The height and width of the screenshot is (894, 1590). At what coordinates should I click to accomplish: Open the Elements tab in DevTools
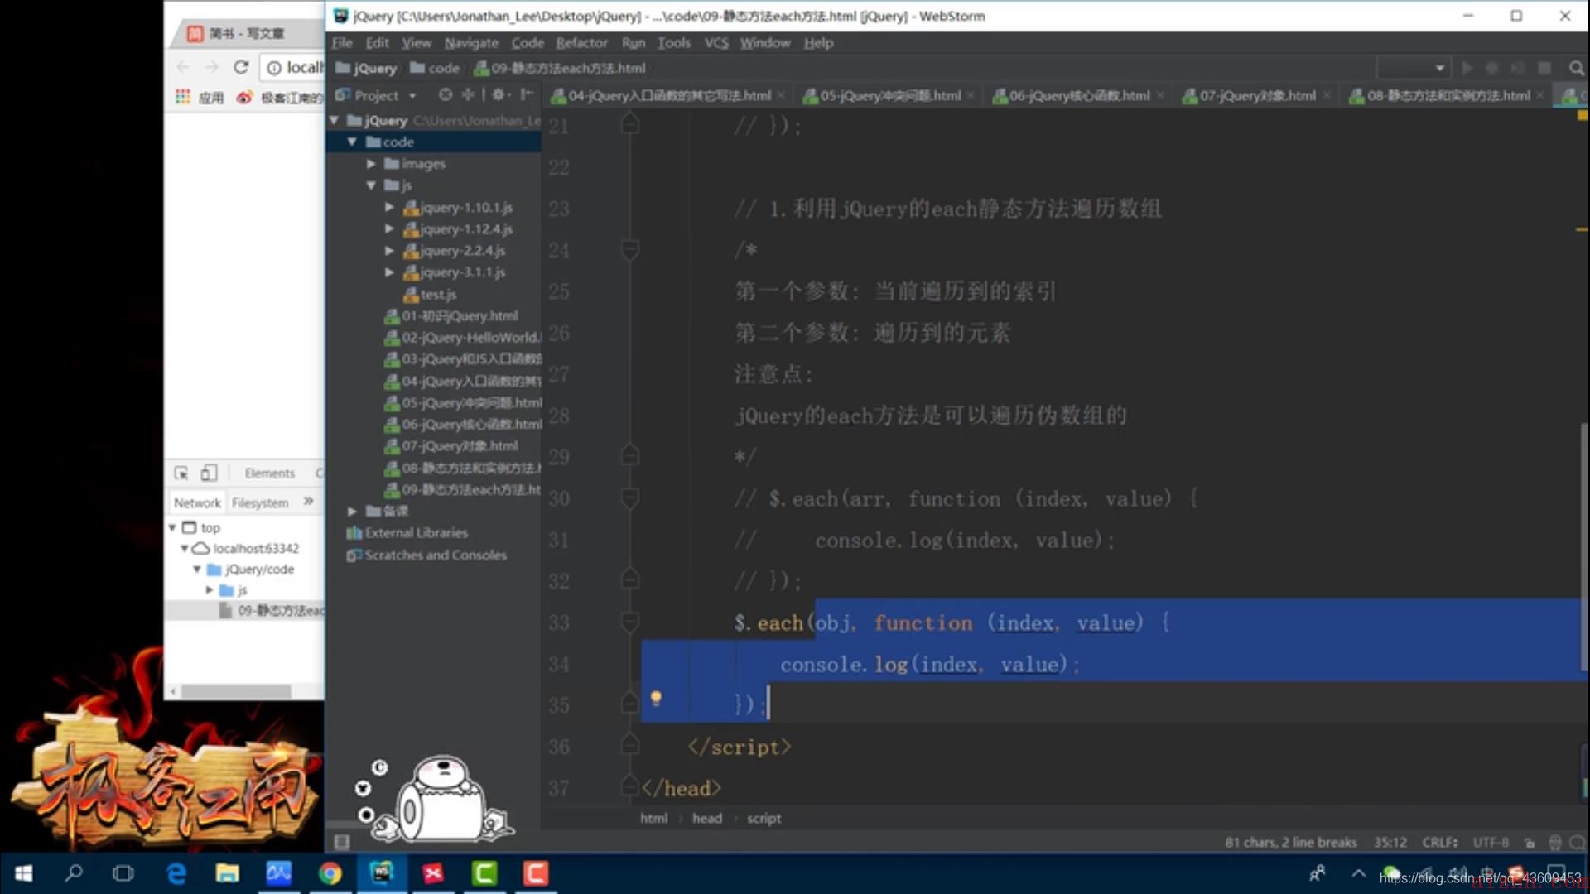pos(269,473)
